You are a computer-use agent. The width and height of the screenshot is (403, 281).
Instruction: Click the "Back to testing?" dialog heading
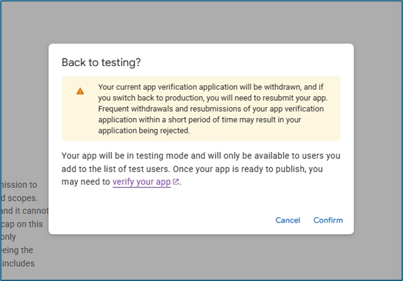tap(101, 62)
